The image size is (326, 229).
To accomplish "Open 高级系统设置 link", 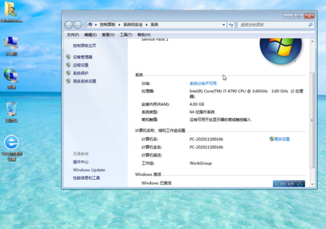I will tap(85, 81).
